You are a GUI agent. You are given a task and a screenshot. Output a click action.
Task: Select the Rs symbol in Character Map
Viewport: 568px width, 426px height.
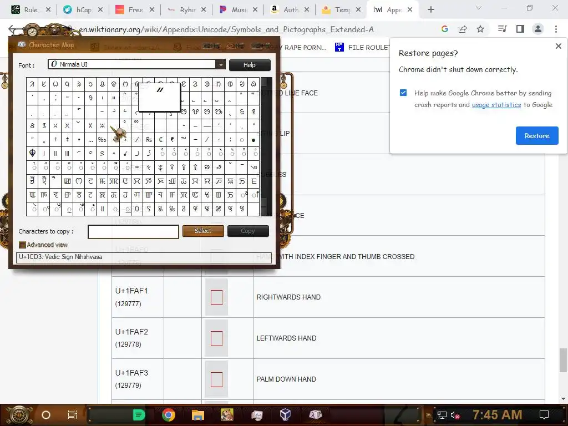point(149,139)
